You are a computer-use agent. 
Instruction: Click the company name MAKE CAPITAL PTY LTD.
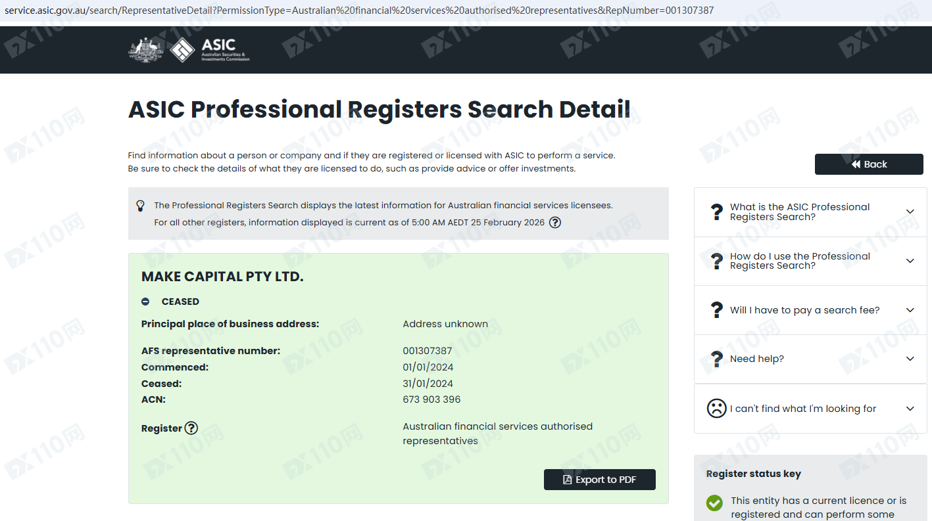click(x=222, y=277)
